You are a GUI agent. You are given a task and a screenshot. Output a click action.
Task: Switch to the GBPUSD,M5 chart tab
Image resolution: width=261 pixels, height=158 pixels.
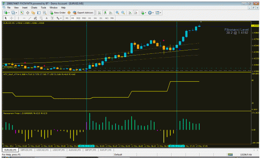(x=26, y=150)
